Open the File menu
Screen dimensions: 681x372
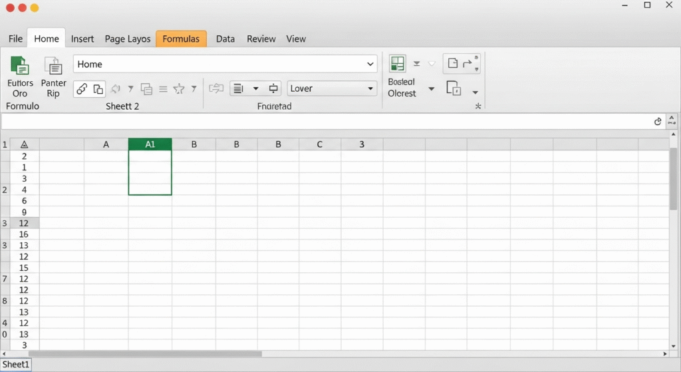click(15, 39)
